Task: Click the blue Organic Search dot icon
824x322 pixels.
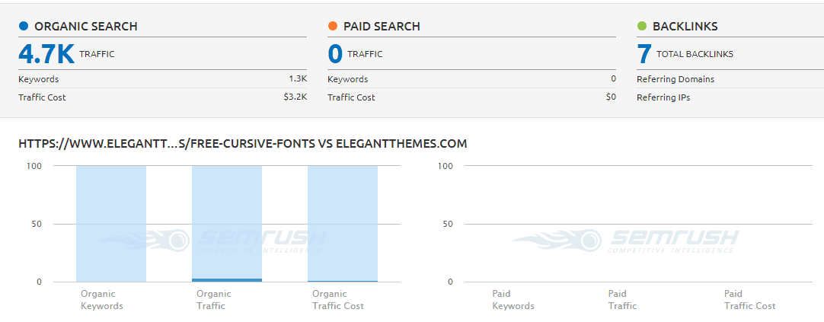Action: 23,26
